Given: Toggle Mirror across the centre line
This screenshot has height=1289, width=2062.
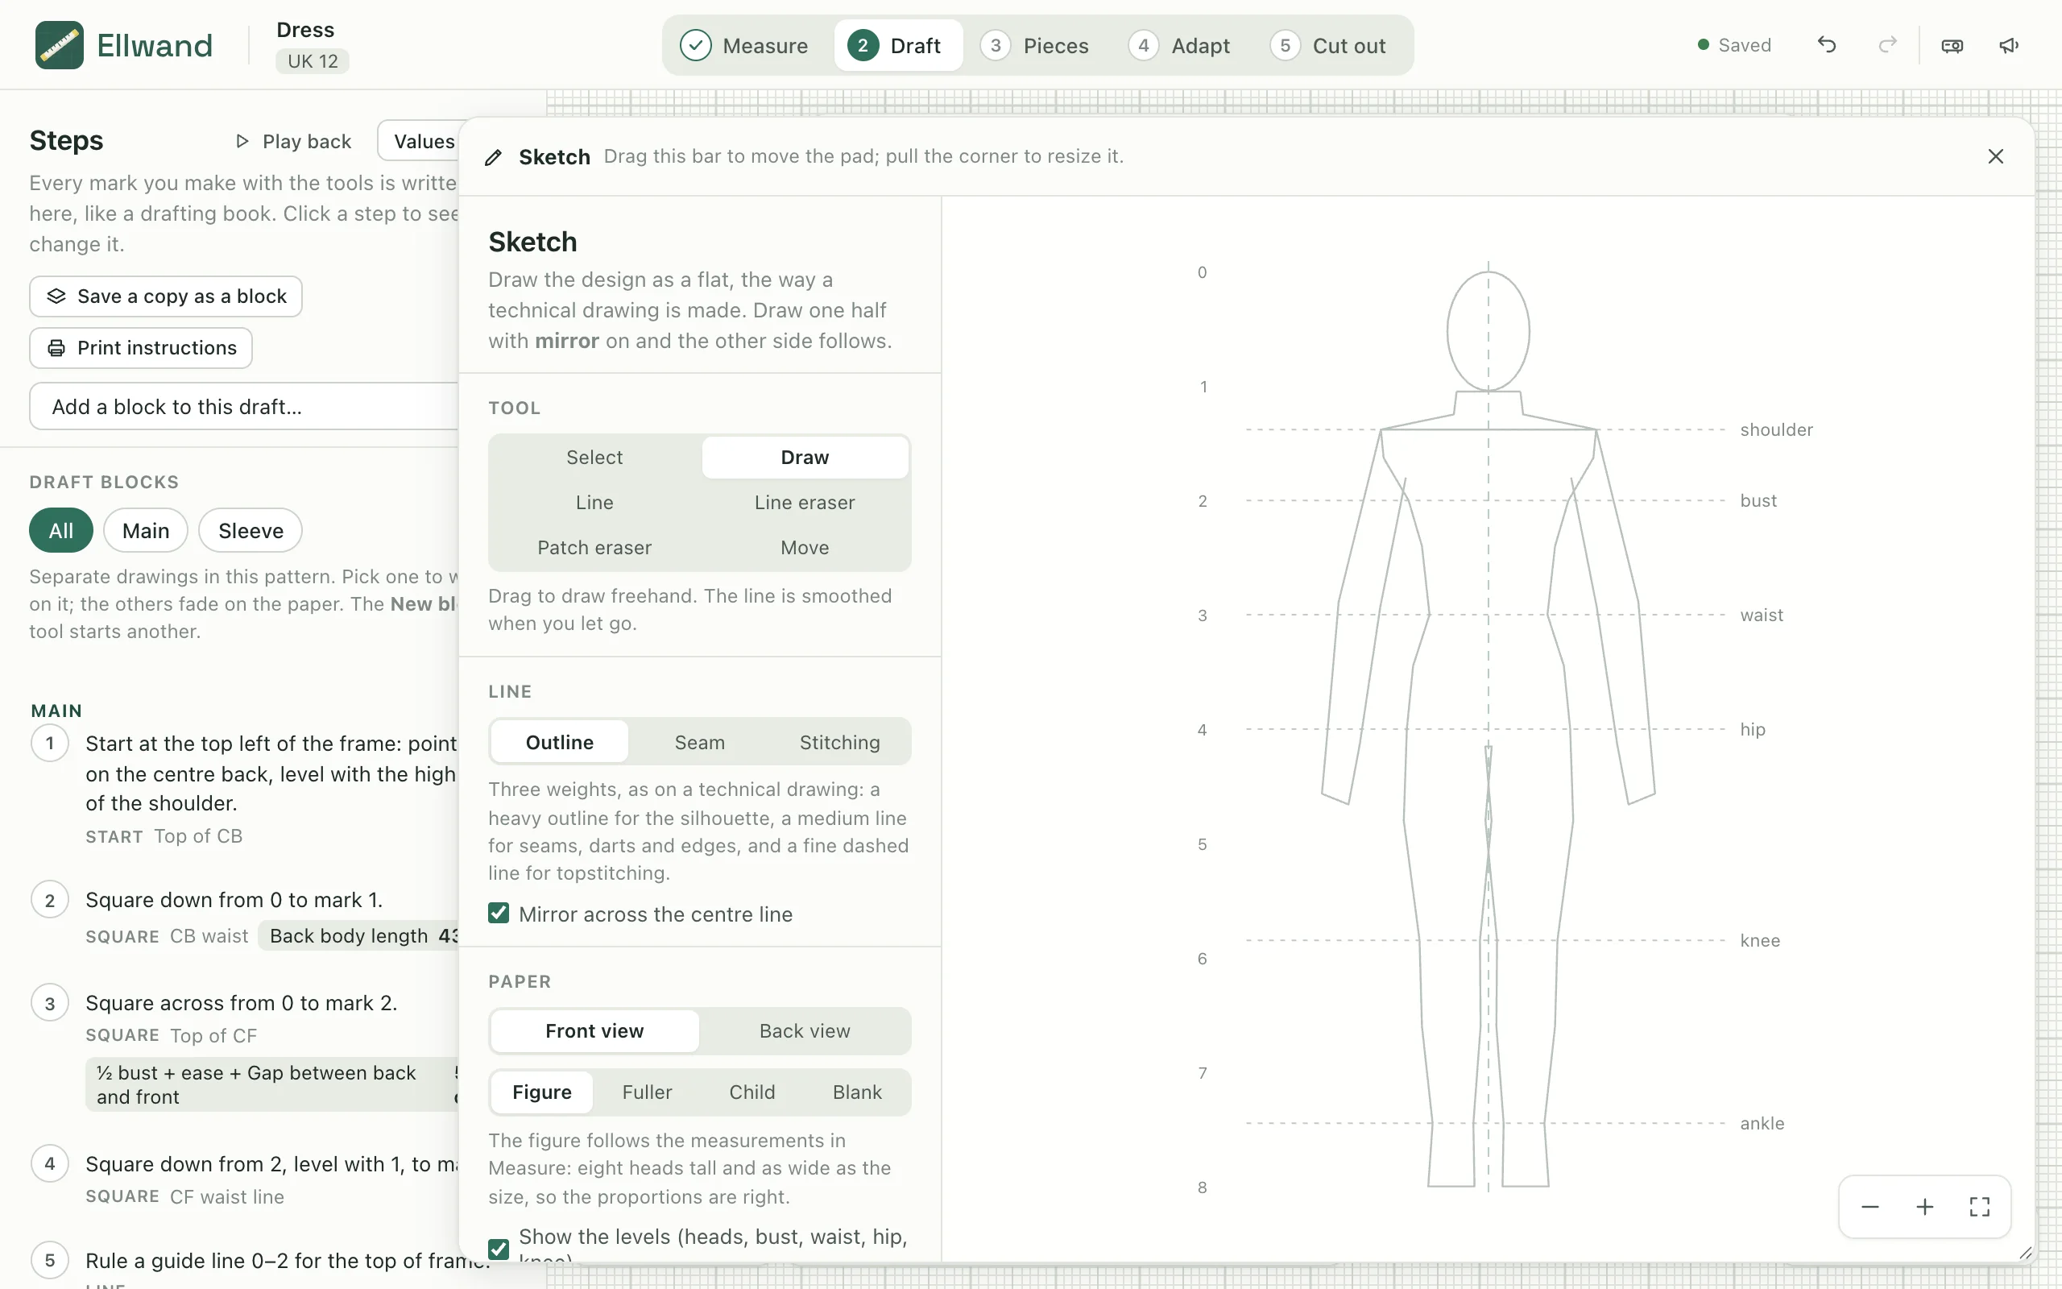Looking at the screenshot, I should point(499,913).
